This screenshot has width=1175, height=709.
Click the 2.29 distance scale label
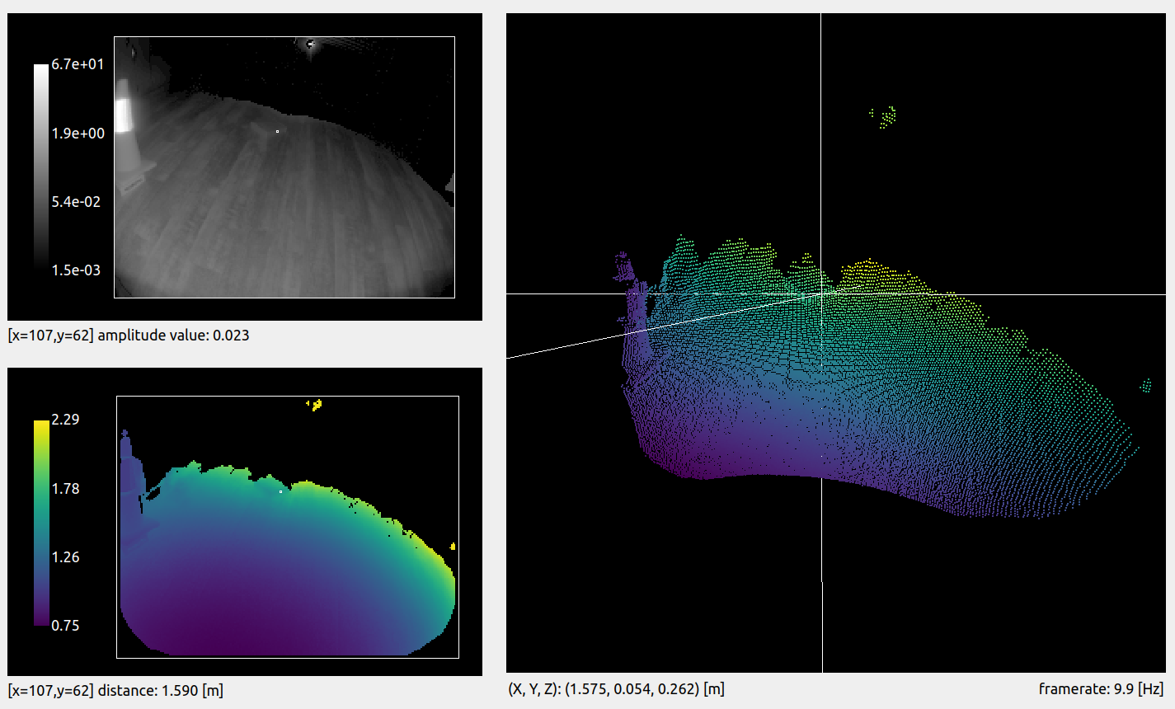[65, 420]
